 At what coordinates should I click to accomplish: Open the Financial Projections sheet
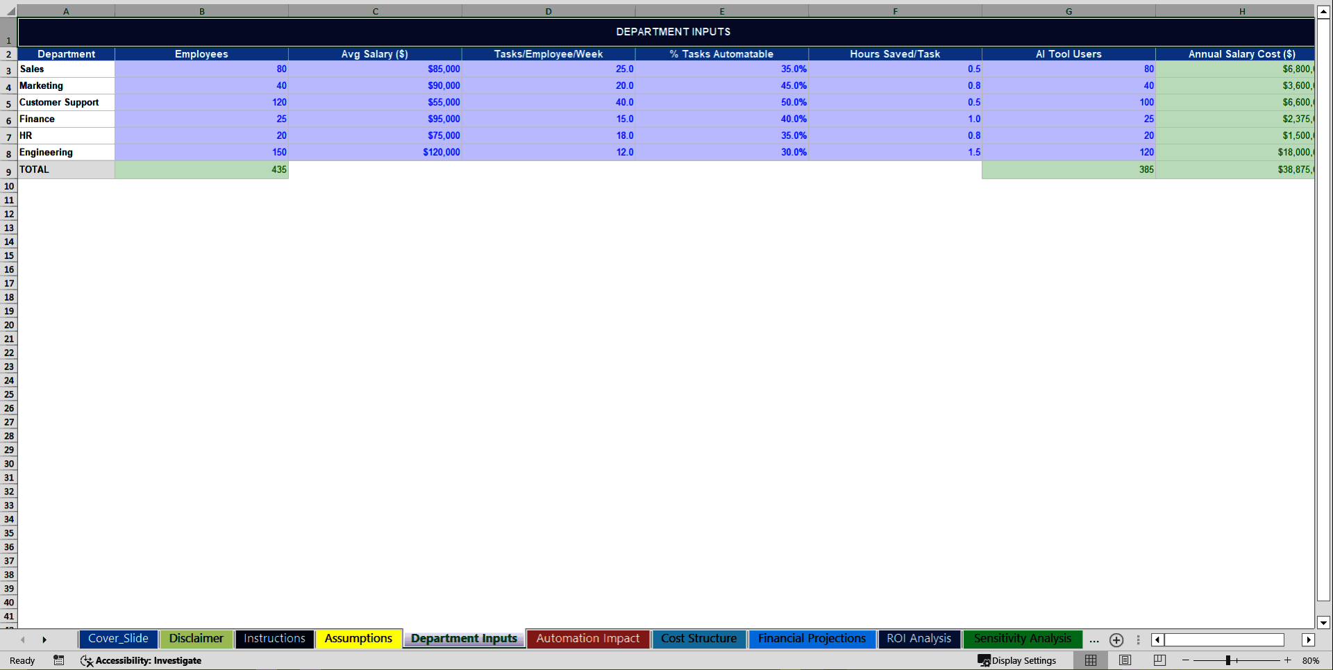coord(811,639)
